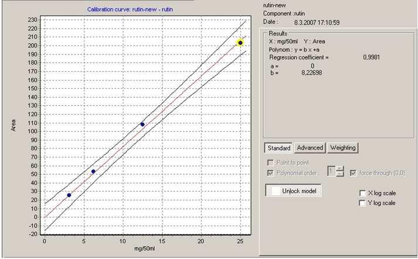Image resolution: width=418 pixels, height=259 pixels.
Task: Click the Component :rutin label
Action: point(284,13)
